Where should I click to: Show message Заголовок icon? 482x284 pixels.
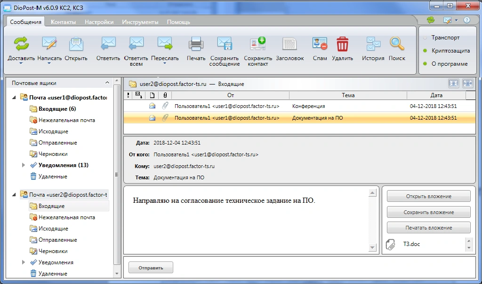pos(289,44)
